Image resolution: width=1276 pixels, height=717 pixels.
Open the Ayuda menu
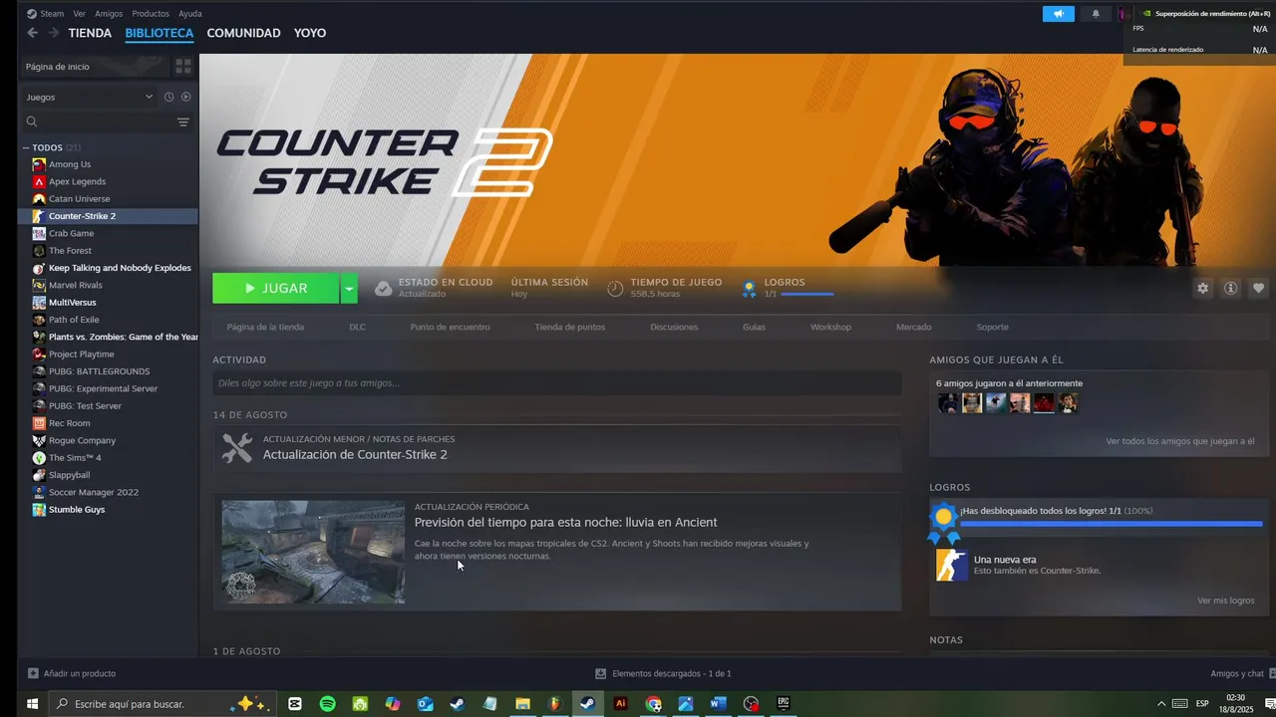(x=189, y=14)
